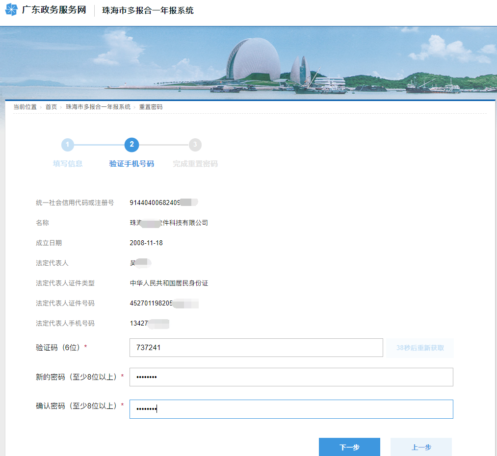The image size is (497, 456).
Task: Click 上一步 button
Action: pyautogui.click(x=421, y=447)
